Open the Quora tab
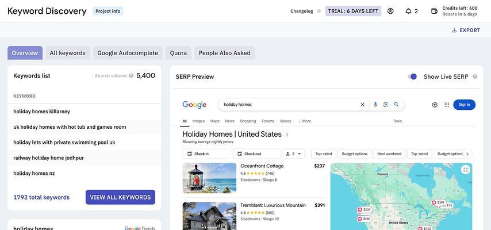Viewport: 491px width, 230px height. click(178, 53)
